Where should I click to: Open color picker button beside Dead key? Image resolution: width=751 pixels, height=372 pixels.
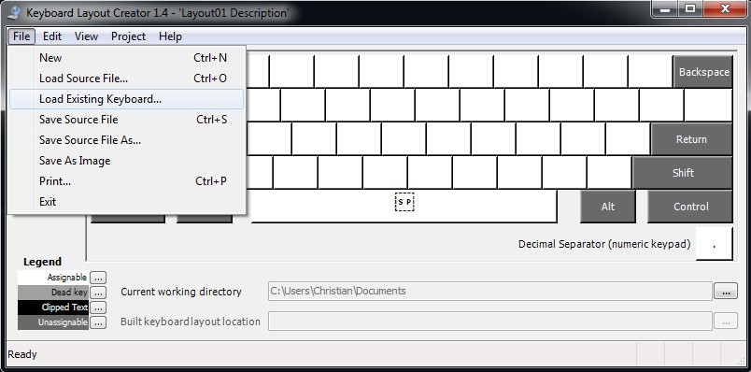[98, 293]
